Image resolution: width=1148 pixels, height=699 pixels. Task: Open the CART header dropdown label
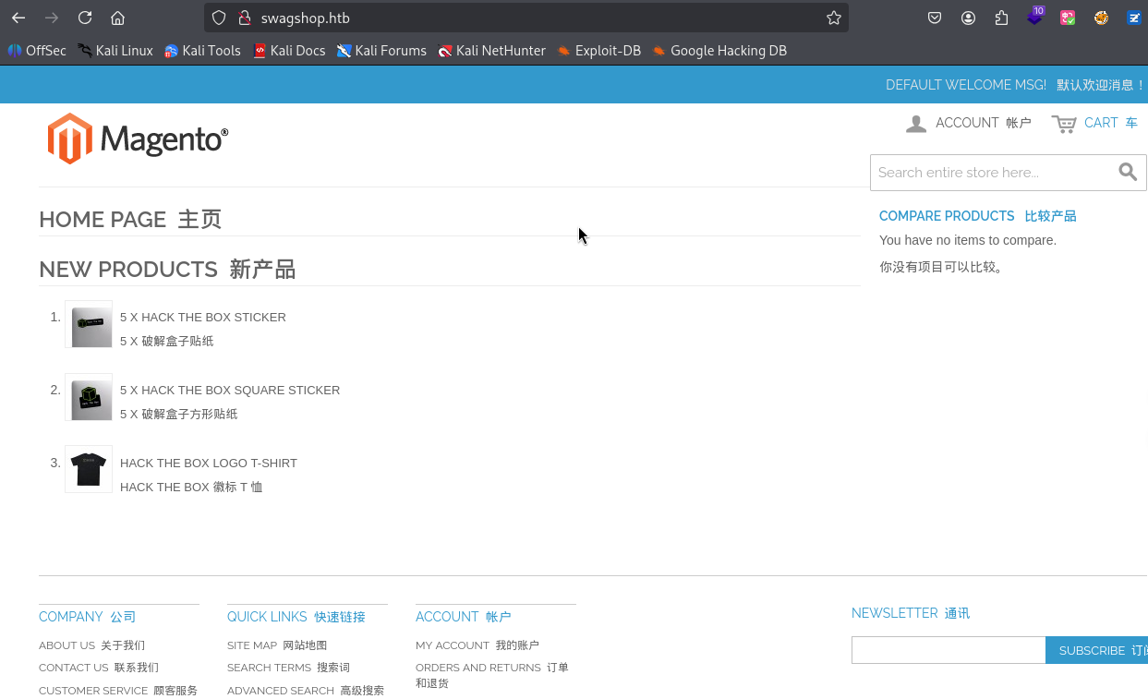pyautogui.click(x=1111, y=123)
